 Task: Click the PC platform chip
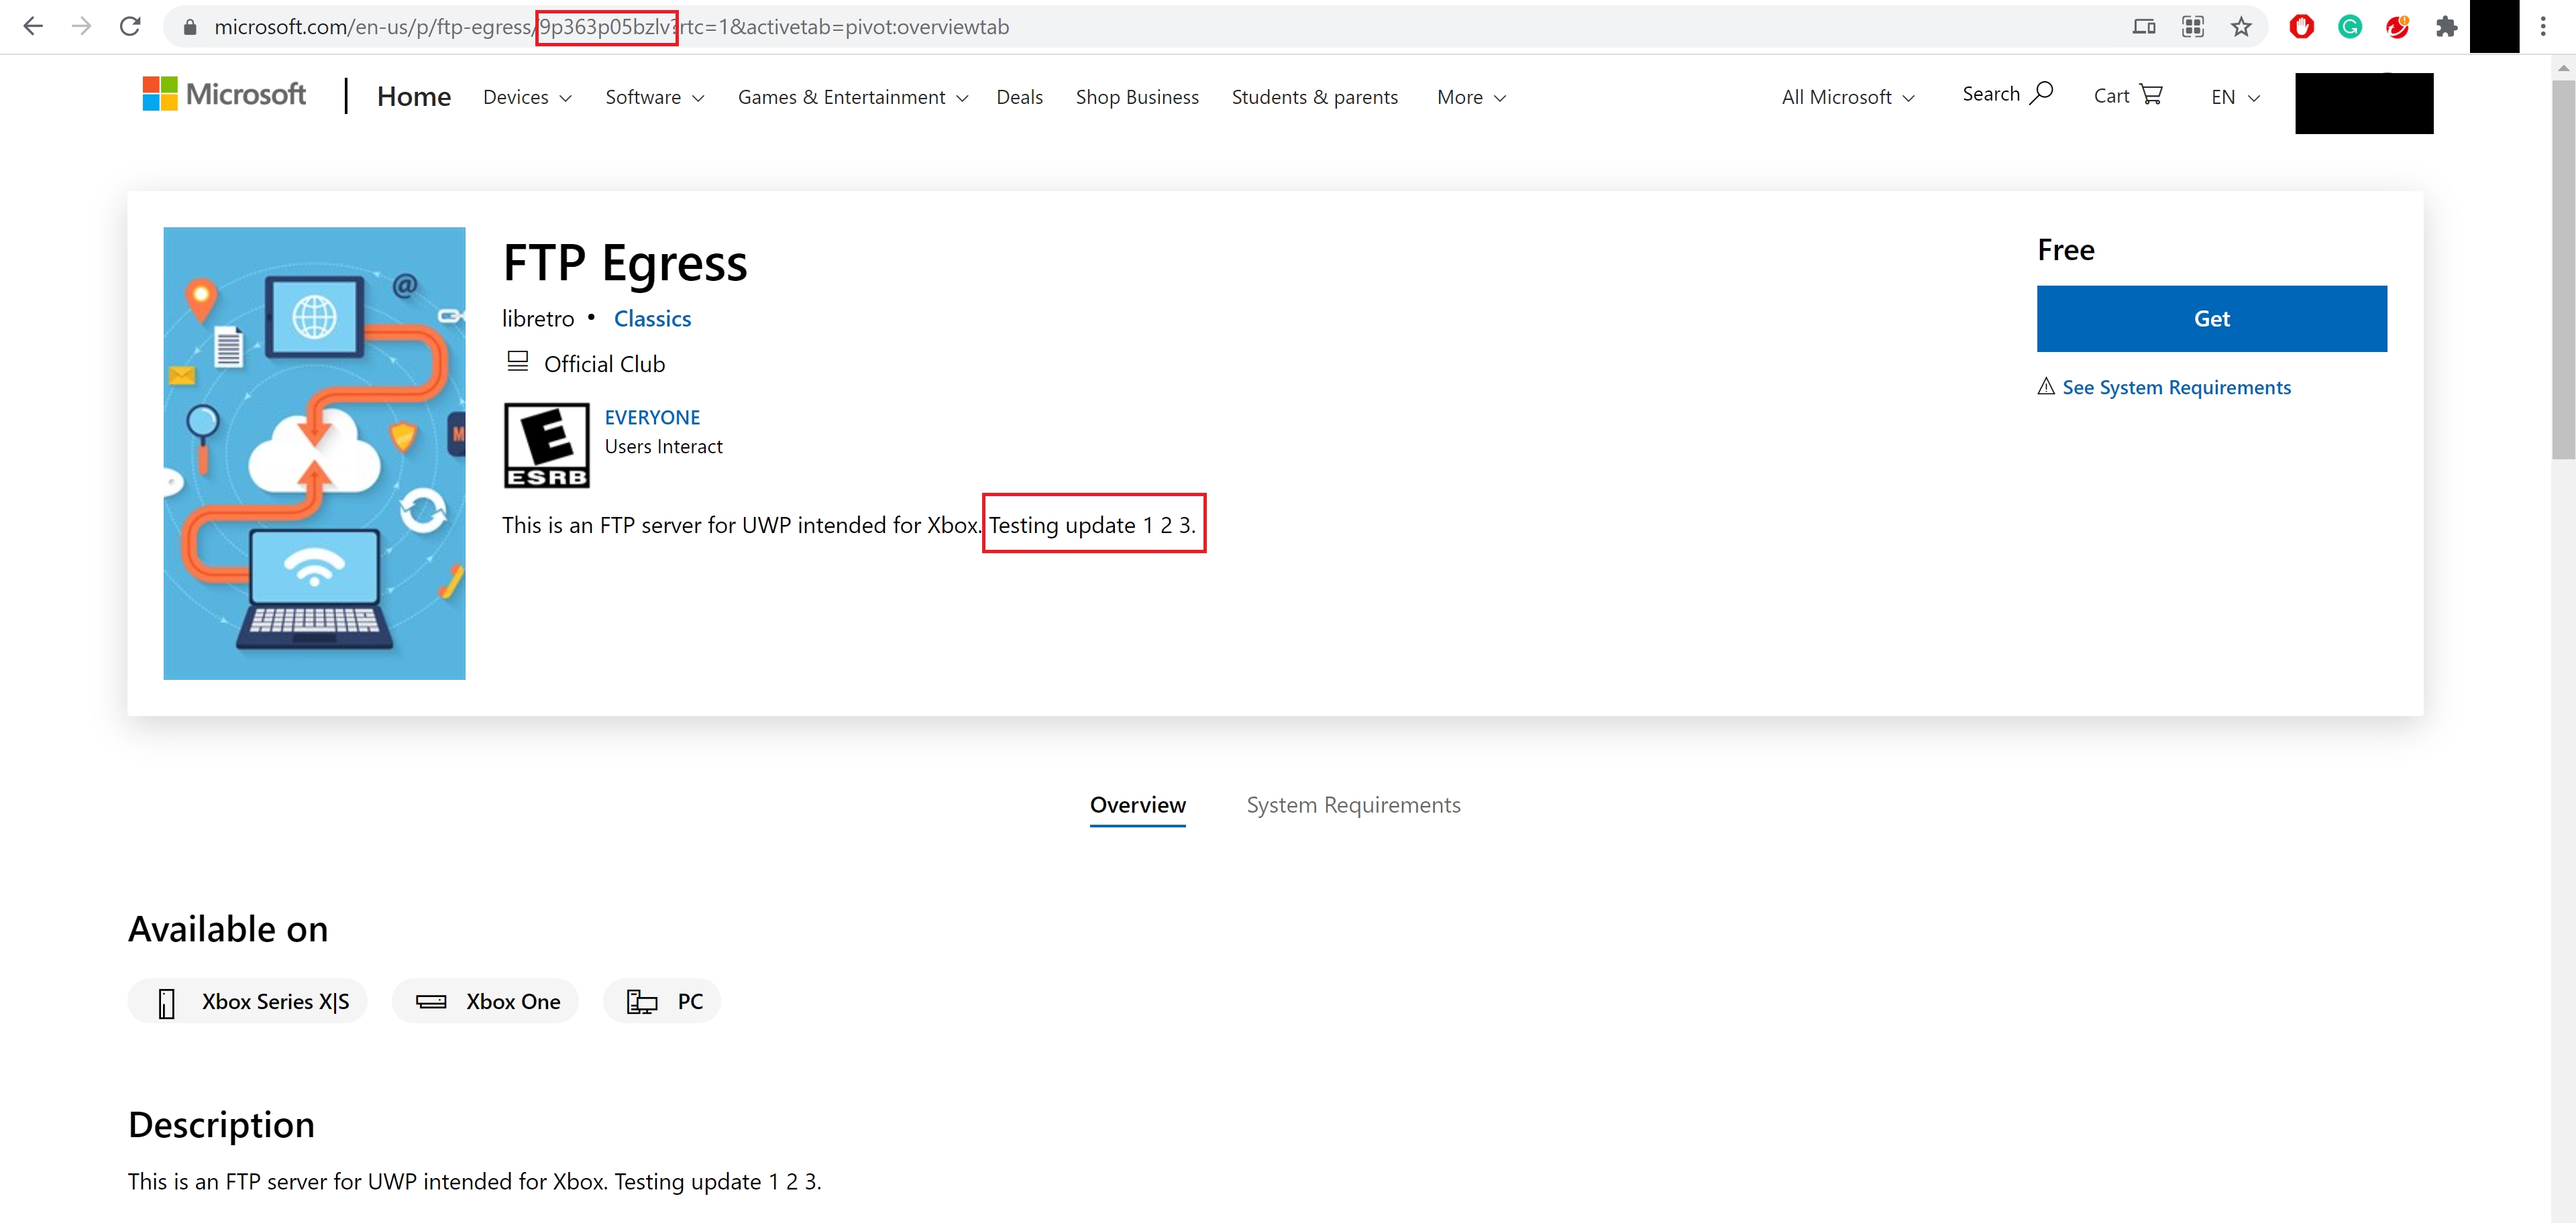tap(662, 1001)
